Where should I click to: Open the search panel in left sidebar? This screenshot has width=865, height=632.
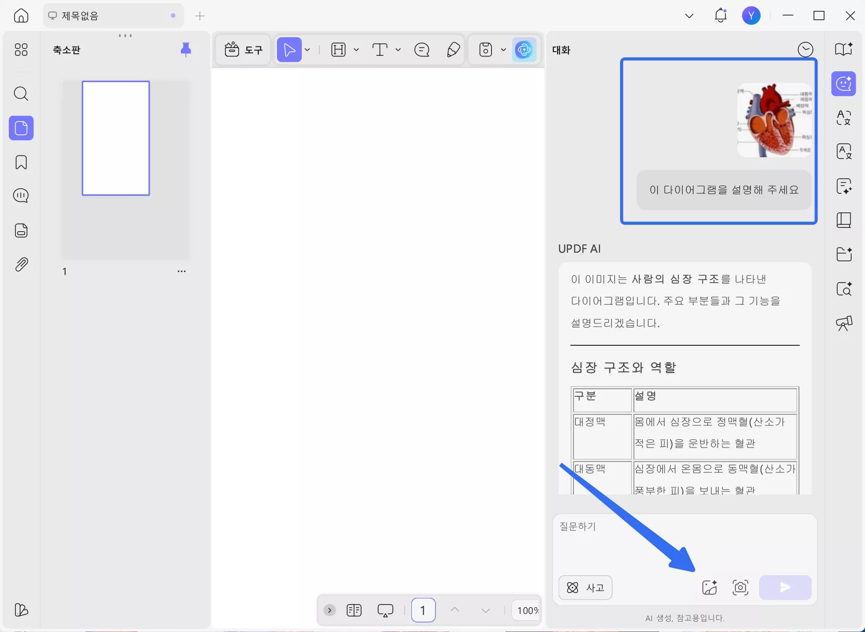pyautogui.click(x=21, y=94)
